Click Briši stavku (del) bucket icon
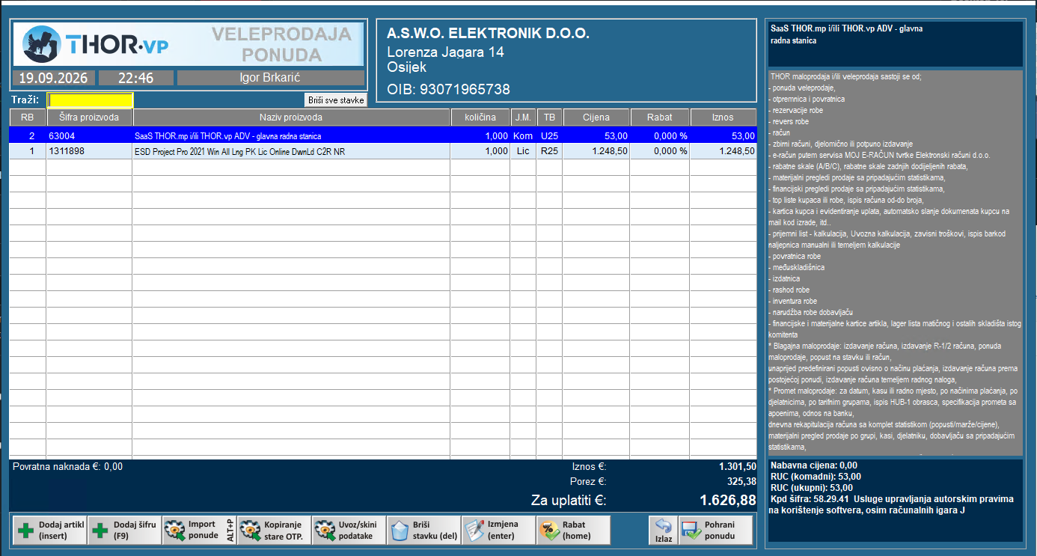 pyautogui.click(x=400, y=531)
